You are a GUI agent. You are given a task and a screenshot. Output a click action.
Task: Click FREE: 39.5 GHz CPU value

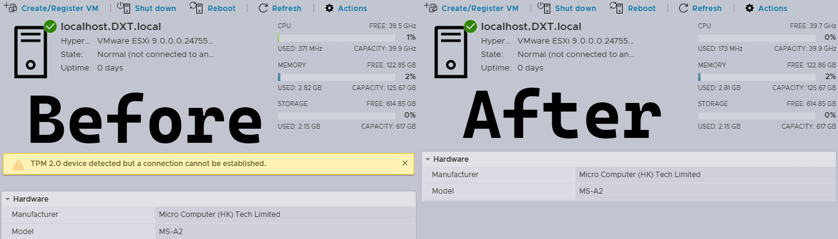(x=393, y=26)
